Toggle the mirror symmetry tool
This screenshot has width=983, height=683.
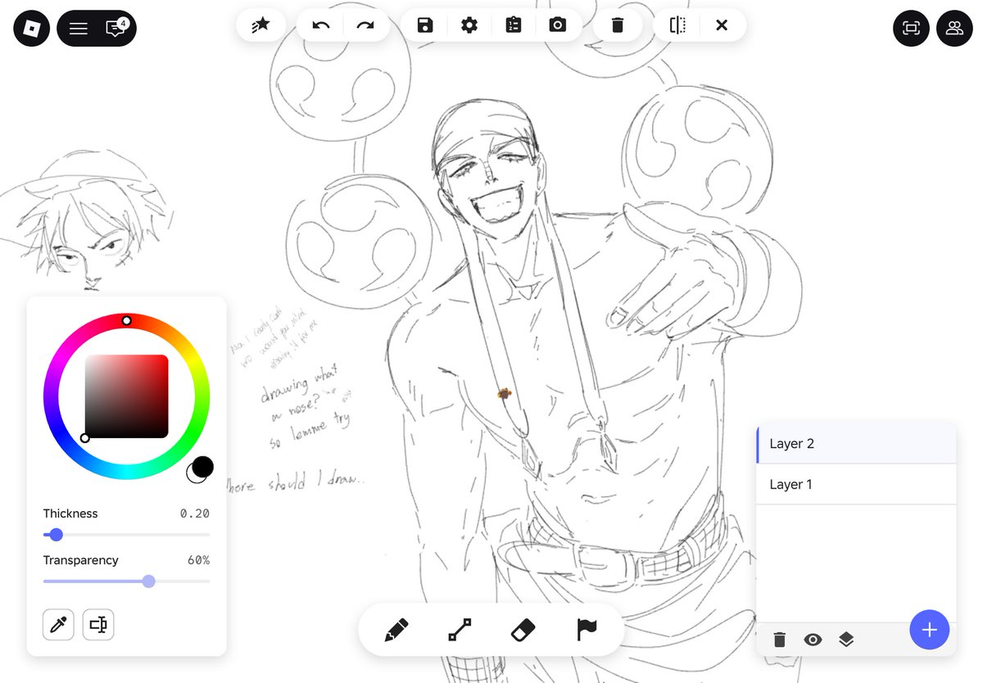(x=677, y=25)
